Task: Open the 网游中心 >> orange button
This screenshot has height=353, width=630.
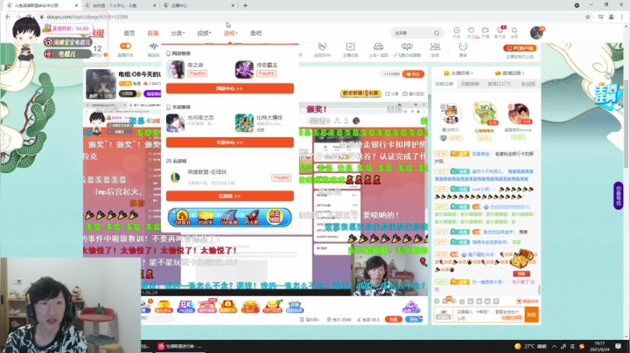Action: [x=230, y=88]
